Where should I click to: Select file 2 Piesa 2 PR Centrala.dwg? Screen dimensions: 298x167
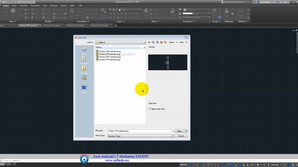[x=108, y=57]
